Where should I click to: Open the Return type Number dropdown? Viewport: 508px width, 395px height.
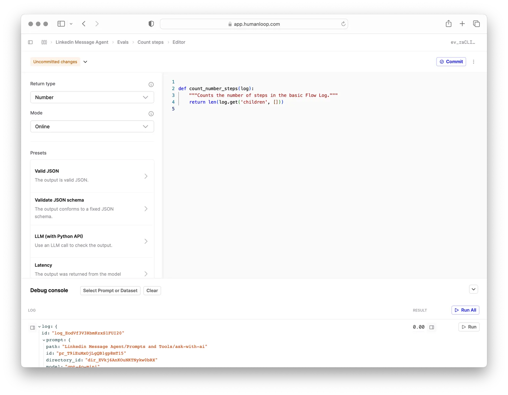point(92,97)
